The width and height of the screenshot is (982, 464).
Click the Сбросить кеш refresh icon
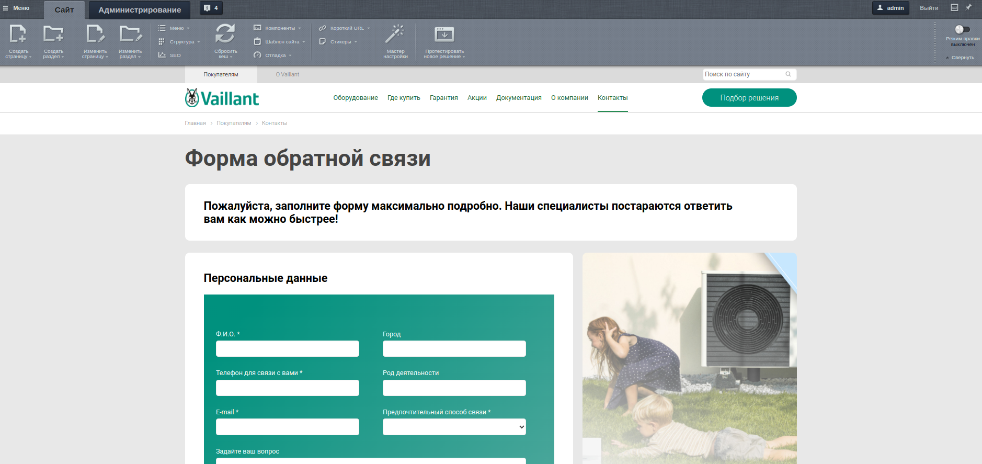coord(225,33)
